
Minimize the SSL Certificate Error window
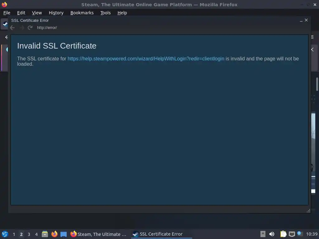(x=301, y=21)
